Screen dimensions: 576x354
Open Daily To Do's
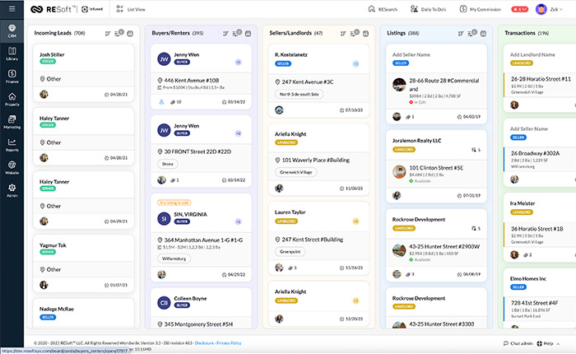[429, 9]
